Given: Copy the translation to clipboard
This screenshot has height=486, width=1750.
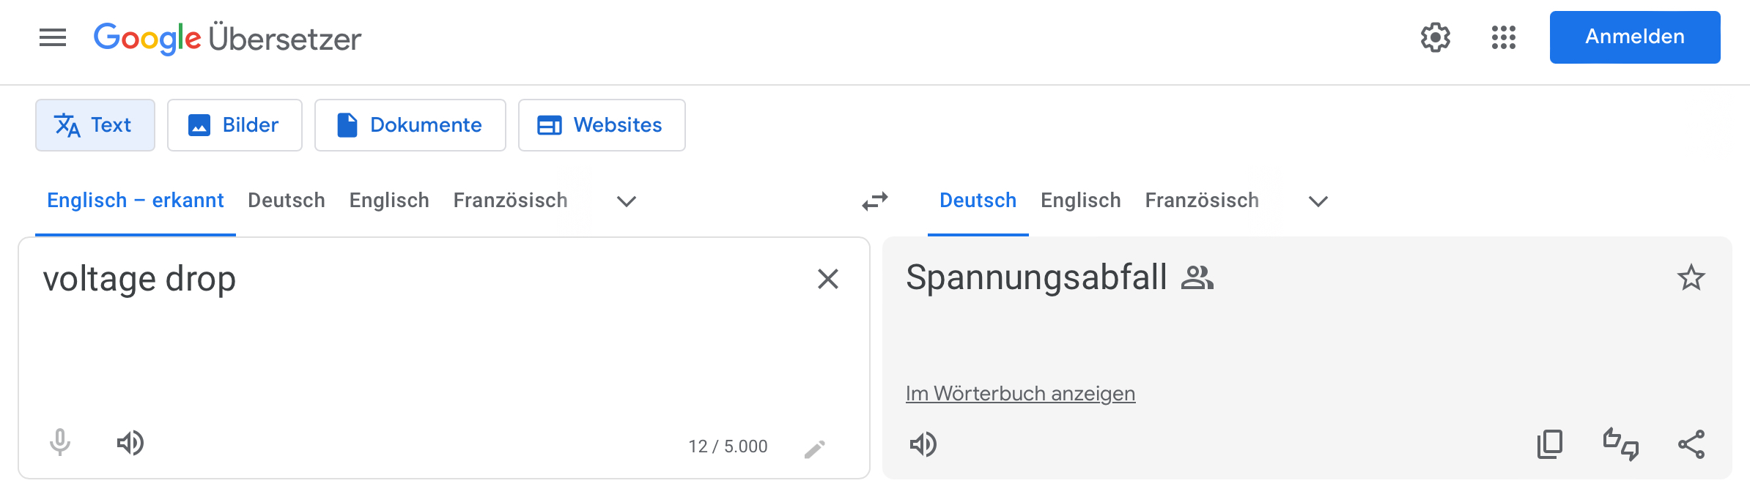Looking at the screenshot, I should [x=1550, y=444].
